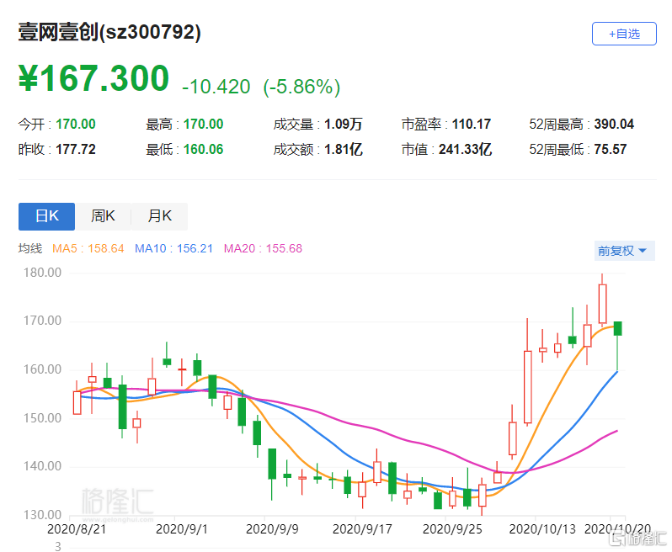672x552 pixels.
Task: Switch to 周K weekly chart tab
Action: tap(103, 216)
